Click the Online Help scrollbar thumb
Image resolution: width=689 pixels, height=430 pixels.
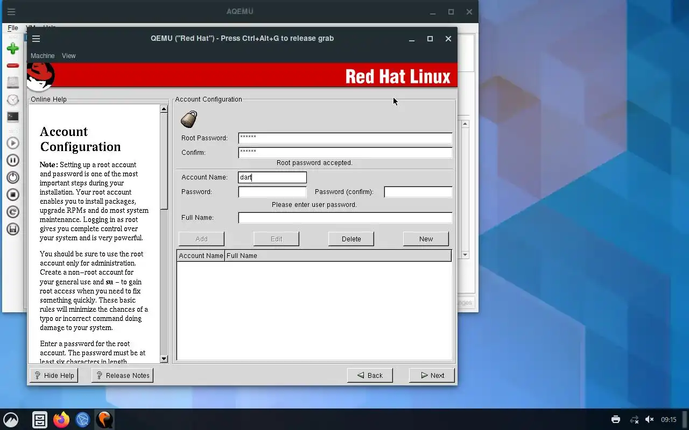click(x=164, y=161)
